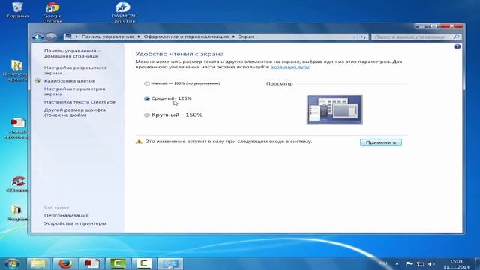This screenshot has width=480, height=270.
Task: Click Экран breadcrumb segment
Action: (x=247, y=37)
